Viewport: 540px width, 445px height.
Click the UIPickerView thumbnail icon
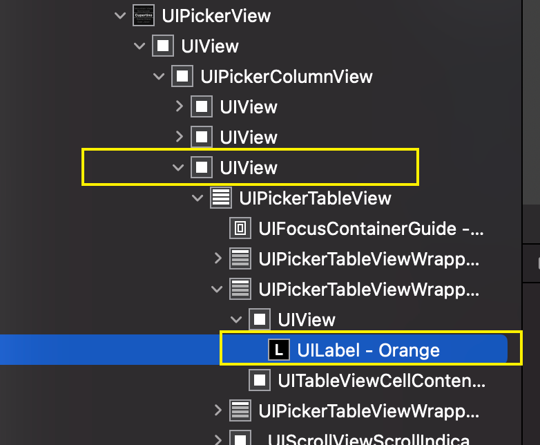(143, 15)
